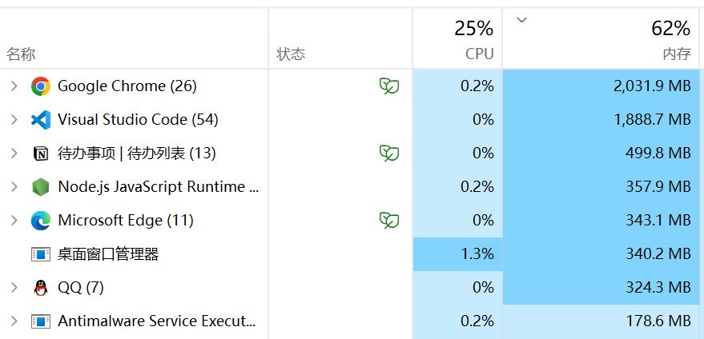
Task: Expand the QQ process group
Action: [14, 288]
